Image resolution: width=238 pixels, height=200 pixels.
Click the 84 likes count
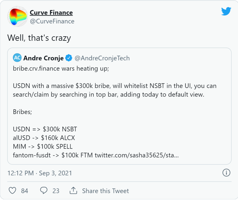point(25,191)
